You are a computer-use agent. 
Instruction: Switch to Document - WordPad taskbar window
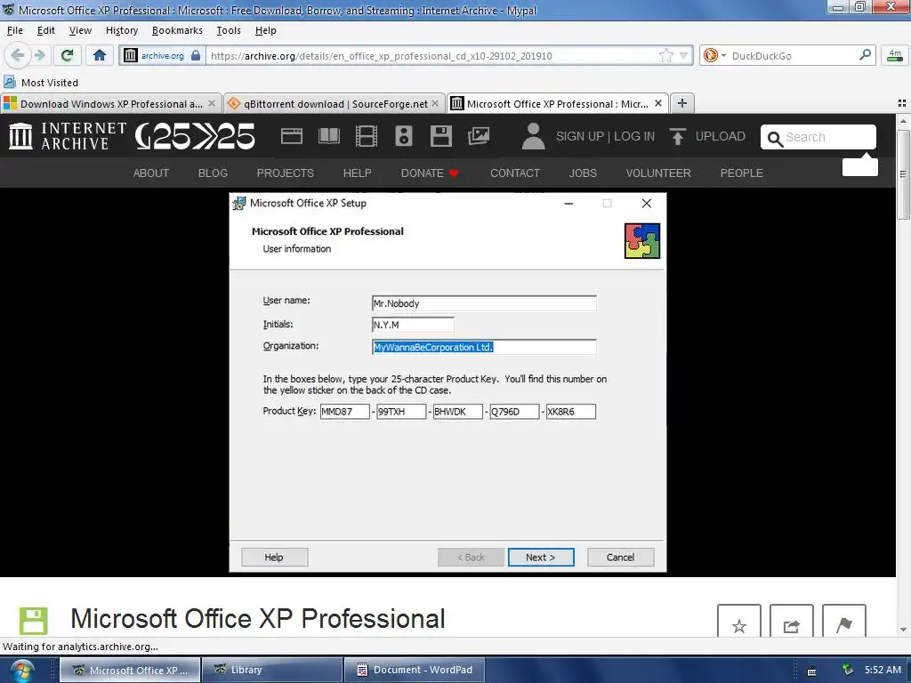[x=415, y=670]
